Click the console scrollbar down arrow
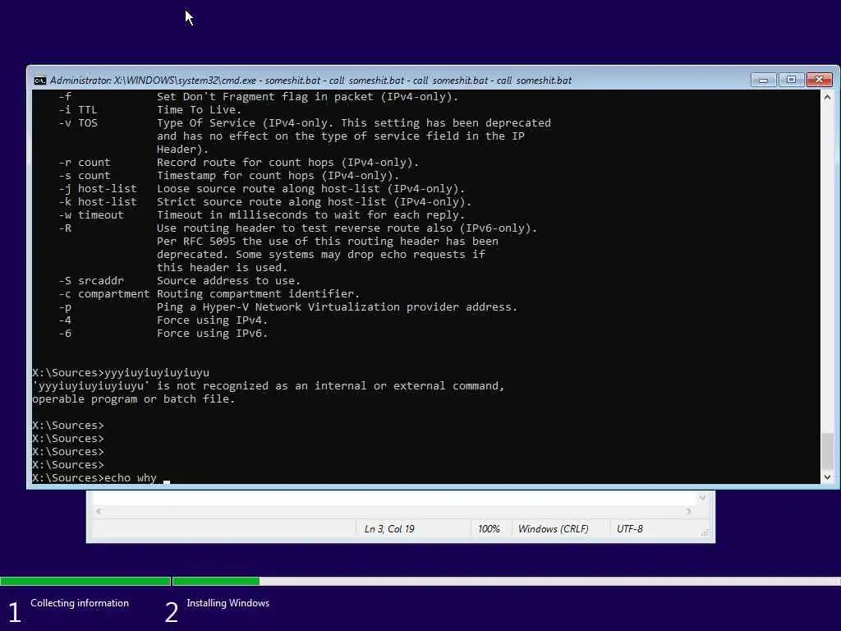 827,477
